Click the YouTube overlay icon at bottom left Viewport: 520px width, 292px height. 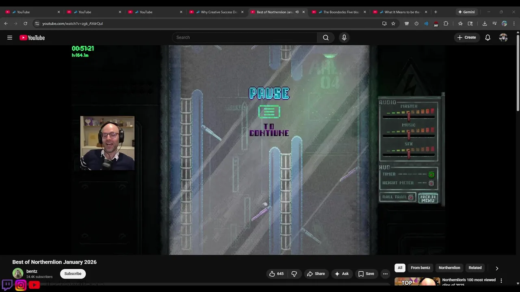(x=34, y=285)
